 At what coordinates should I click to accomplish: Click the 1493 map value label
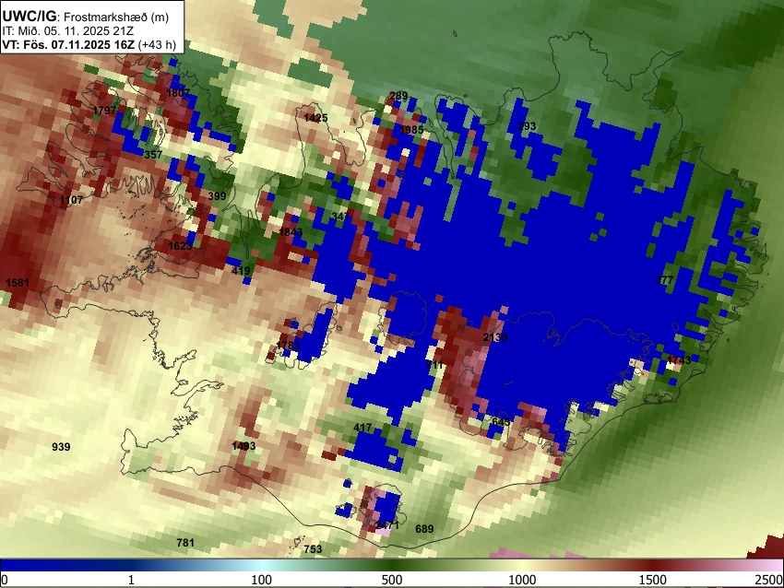tap(244, 446)
